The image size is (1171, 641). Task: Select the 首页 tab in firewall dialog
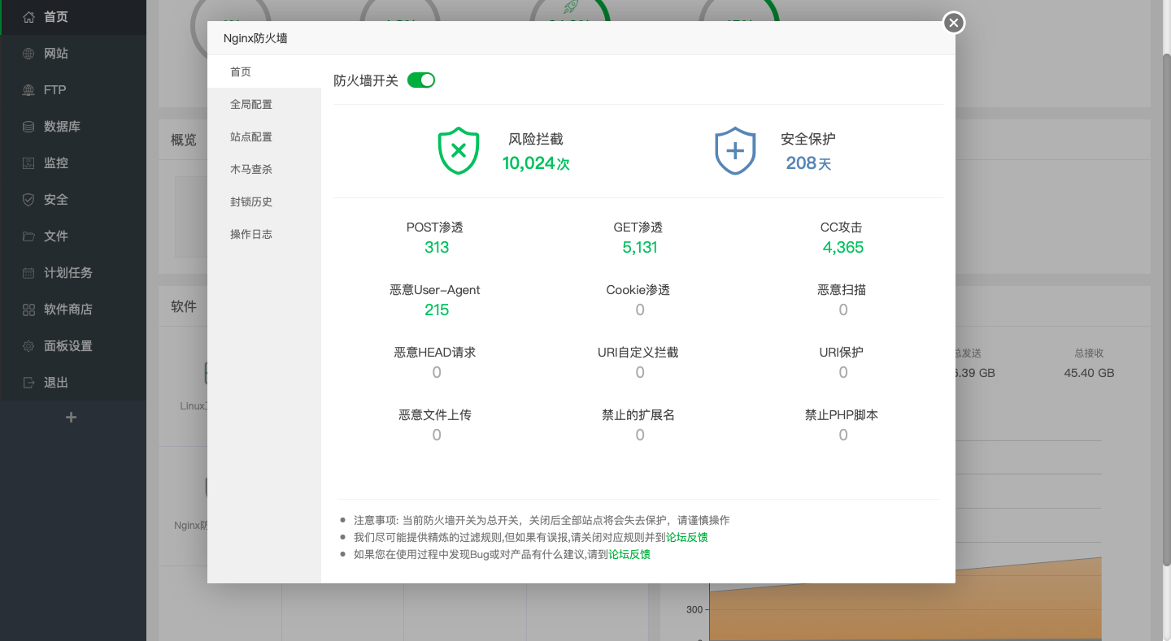tap(264, 71)
